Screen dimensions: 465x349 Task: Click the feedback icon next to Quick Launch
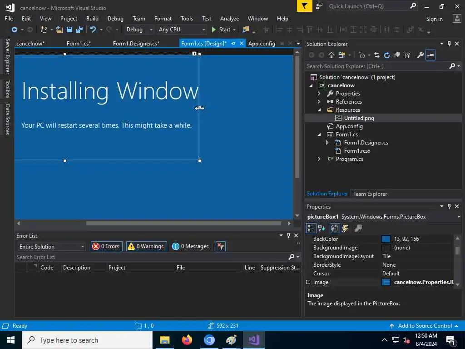[319, 6]
